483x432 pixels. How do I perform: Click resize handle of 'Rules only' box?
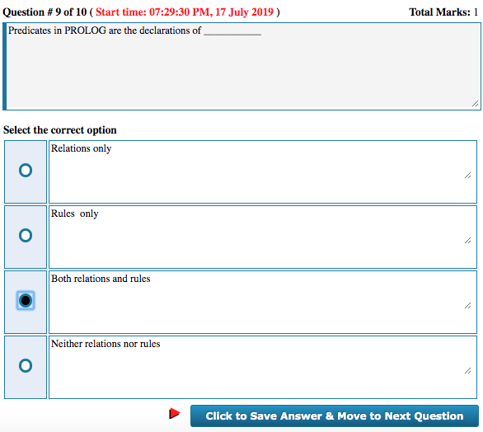point(468,241)
